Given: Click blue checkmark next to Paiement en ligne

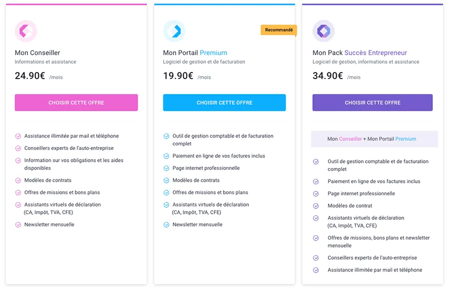Looking at the screenshot, I should click(x=167, y=156).
